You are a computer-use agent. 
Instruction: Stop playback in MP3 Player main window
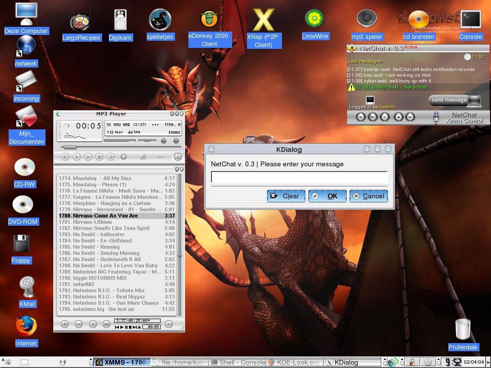click(x=99, y=157)
